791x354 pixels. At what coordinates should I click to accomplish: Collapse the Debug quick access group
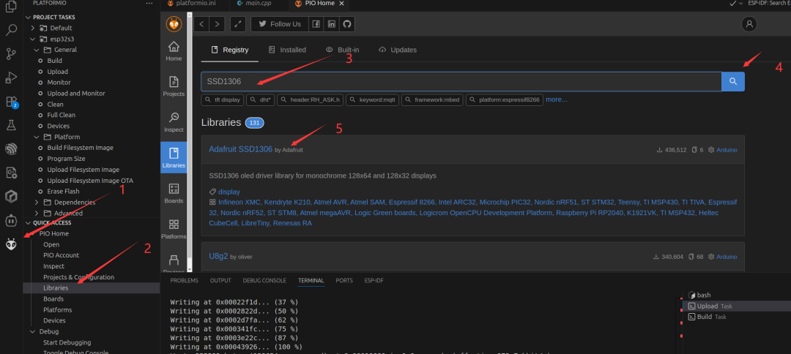(33, 331)
